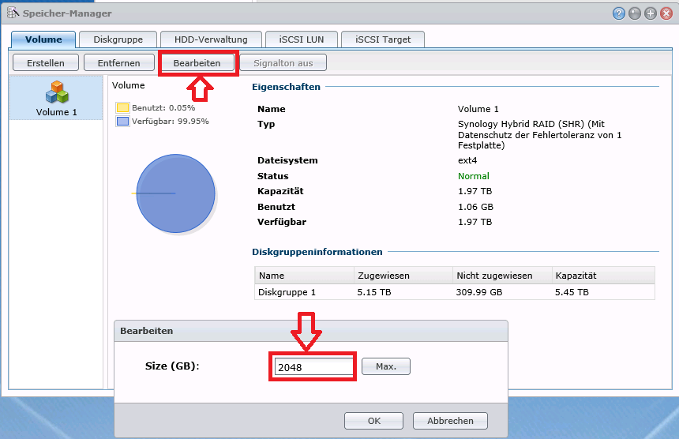Switch to the Diskgruppe tab
Screen dimensions: 679x439
coord(117,39)
